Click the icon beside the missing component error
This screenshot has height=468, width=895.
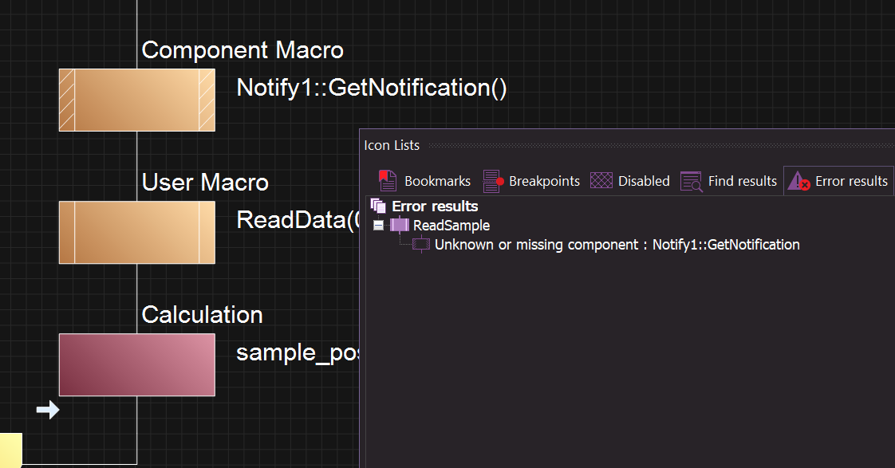(x=421, y=245)
